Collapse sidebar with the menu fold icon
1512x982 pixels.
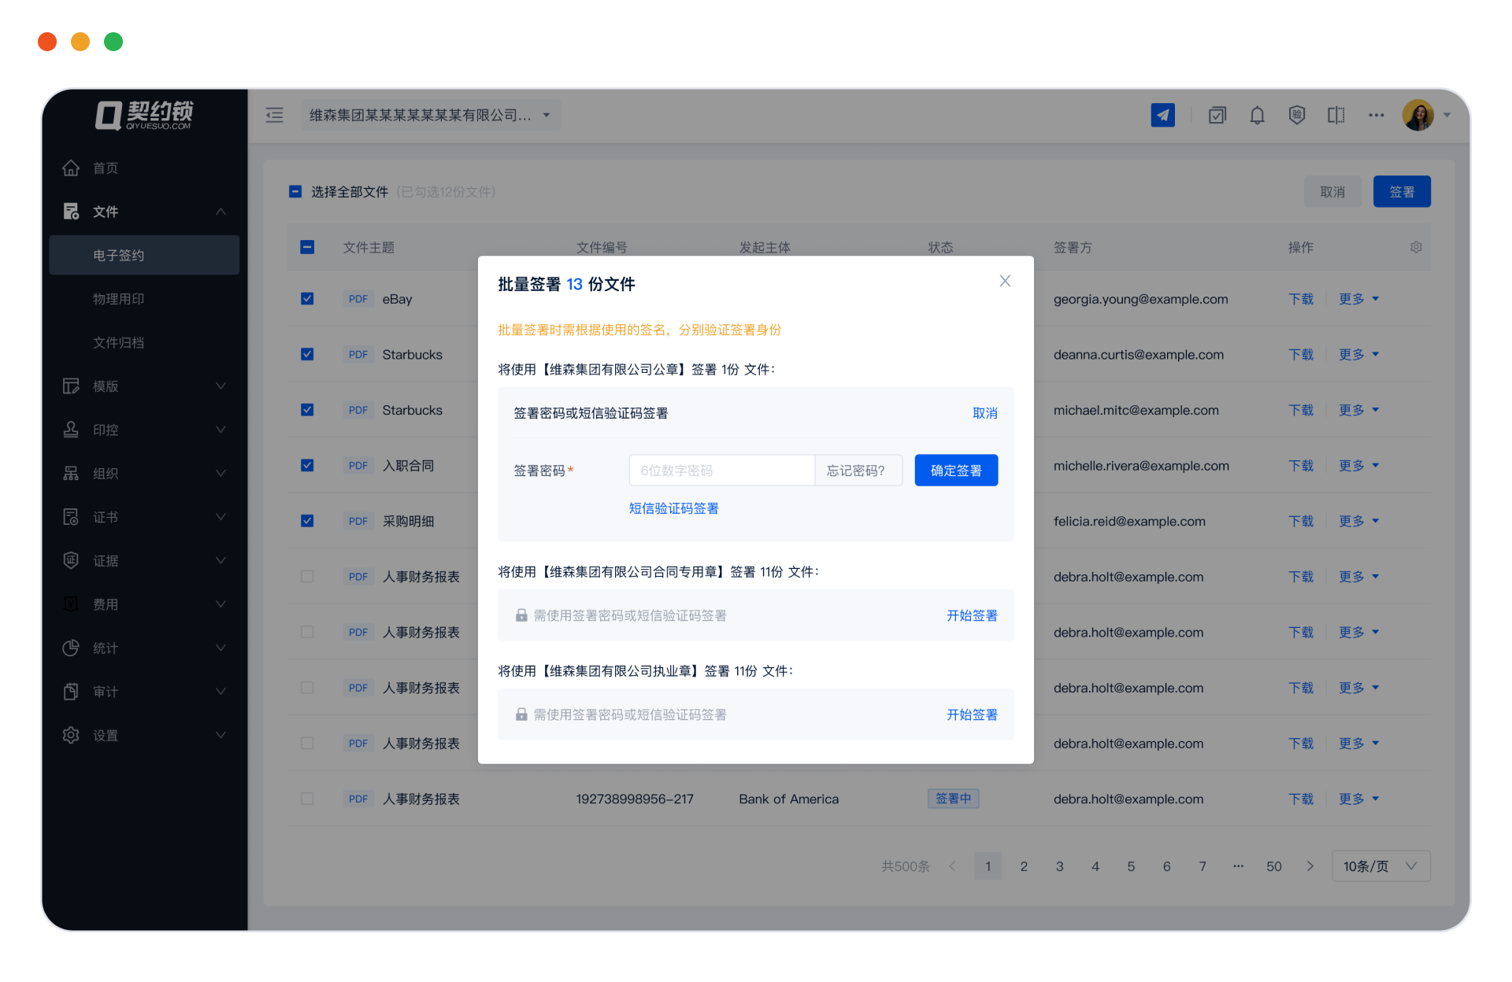click(274, 116)
